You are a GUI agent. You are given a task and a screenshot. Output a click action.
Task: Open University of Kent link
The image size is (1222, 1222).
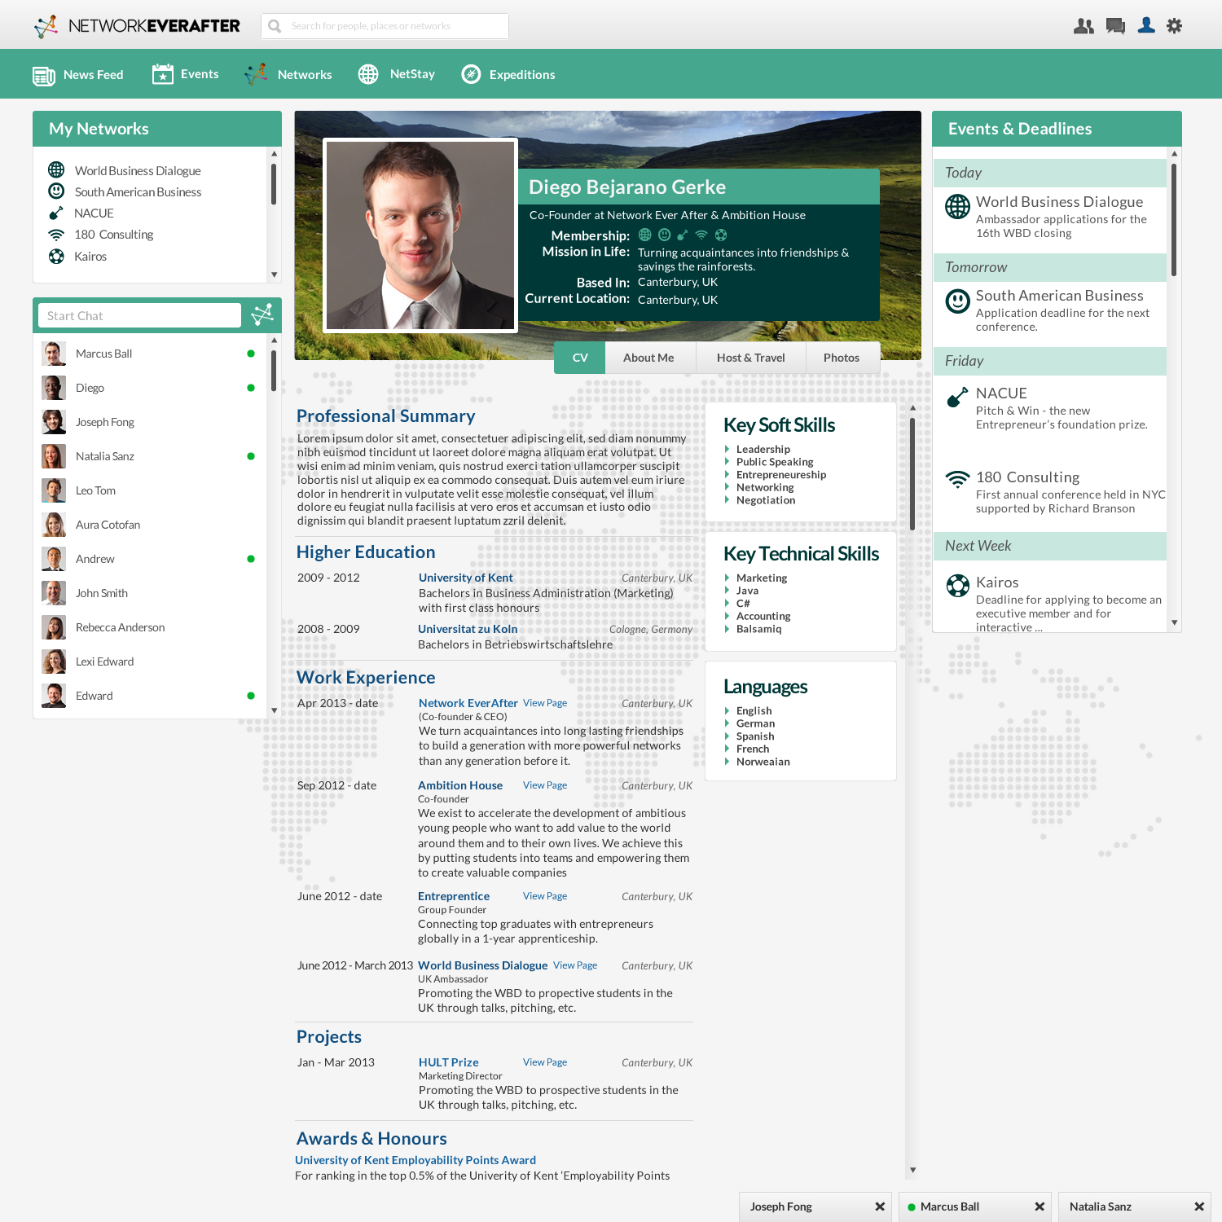(466, 578)
